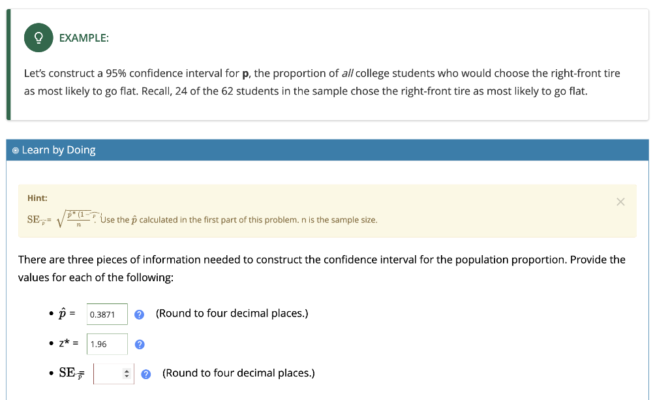Click the Hint: label
Screen dimensions: 668x400
[x=37, y=198]
